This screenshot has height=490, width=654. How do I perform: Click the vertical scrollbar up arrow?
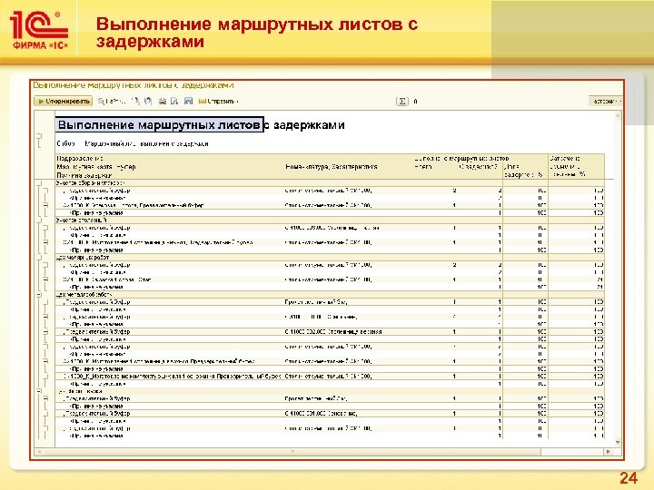tap(619, 115)
